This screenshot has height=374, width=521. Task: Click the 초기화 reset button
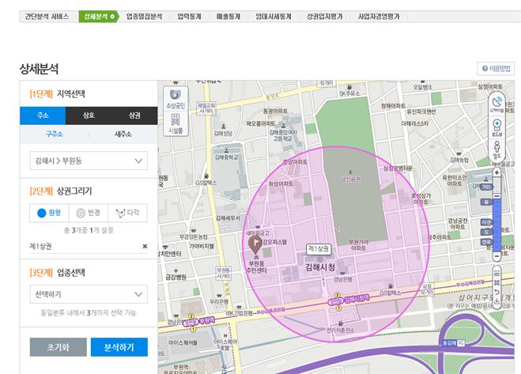pos(58,347)
